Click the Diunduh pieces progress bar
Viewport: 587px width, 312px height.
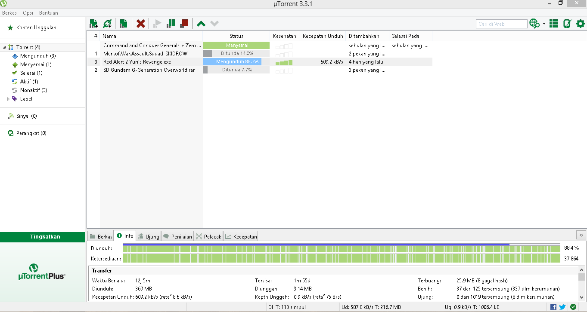click(x=341, y=248)
